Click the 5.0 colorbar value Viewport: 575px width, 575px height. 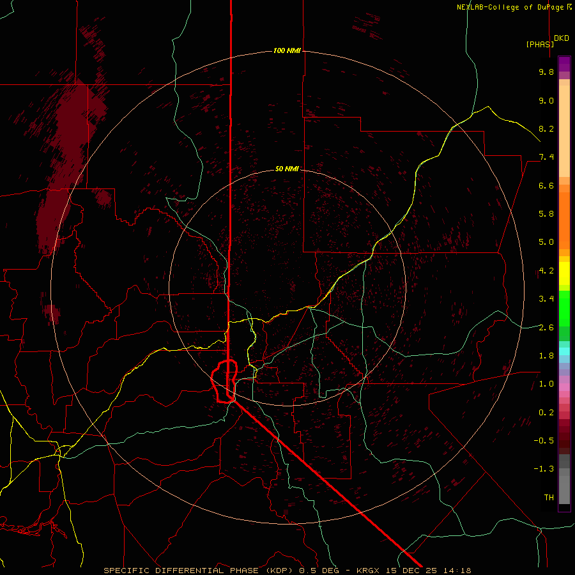point(546,242)
